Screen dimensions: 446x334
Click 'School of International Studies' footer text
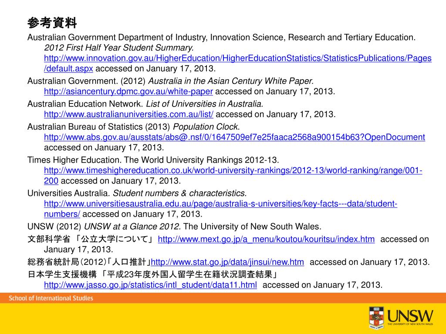tap(51, 298)
